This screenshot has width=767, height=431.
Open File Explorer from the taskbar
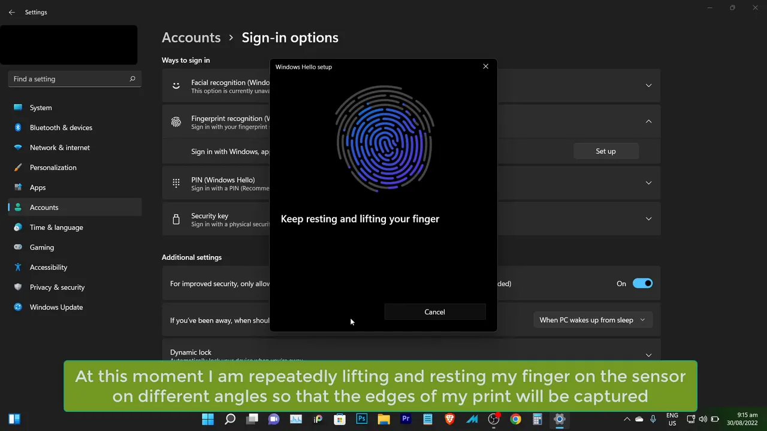click(383, 419)
